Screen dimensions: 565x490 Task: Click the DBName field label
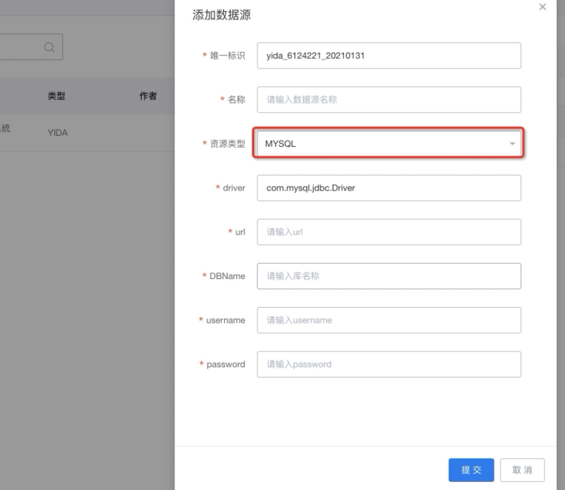227,276
